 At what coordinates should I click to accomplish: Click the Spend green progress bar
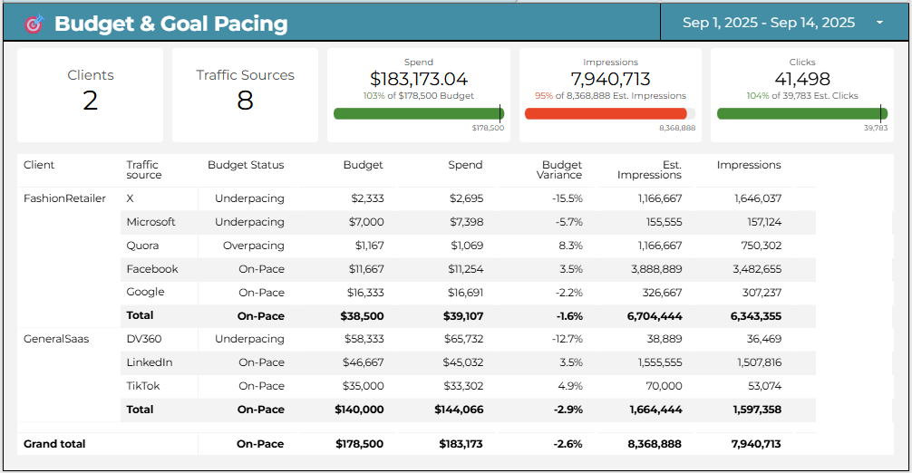click(x=419, y=114)
